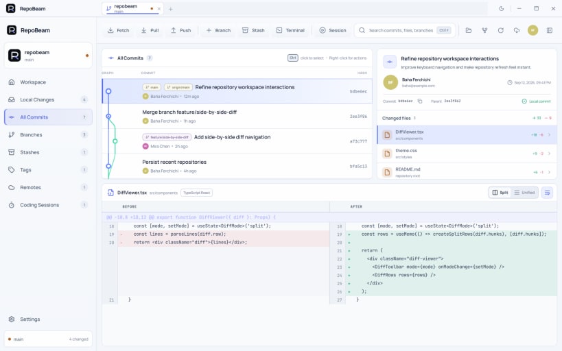Viewport: 562px width, 351px height.
Task: Expand the theme.css file chevron
Action: [549, 154]
